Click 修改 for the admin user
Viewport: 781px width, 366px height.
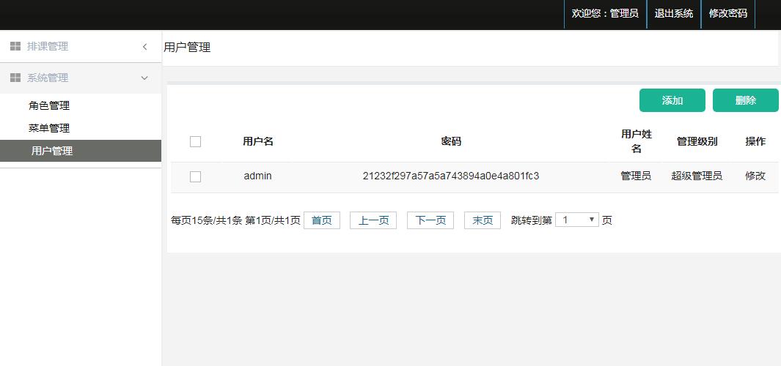pyautogui.click(x=755, y=176)
